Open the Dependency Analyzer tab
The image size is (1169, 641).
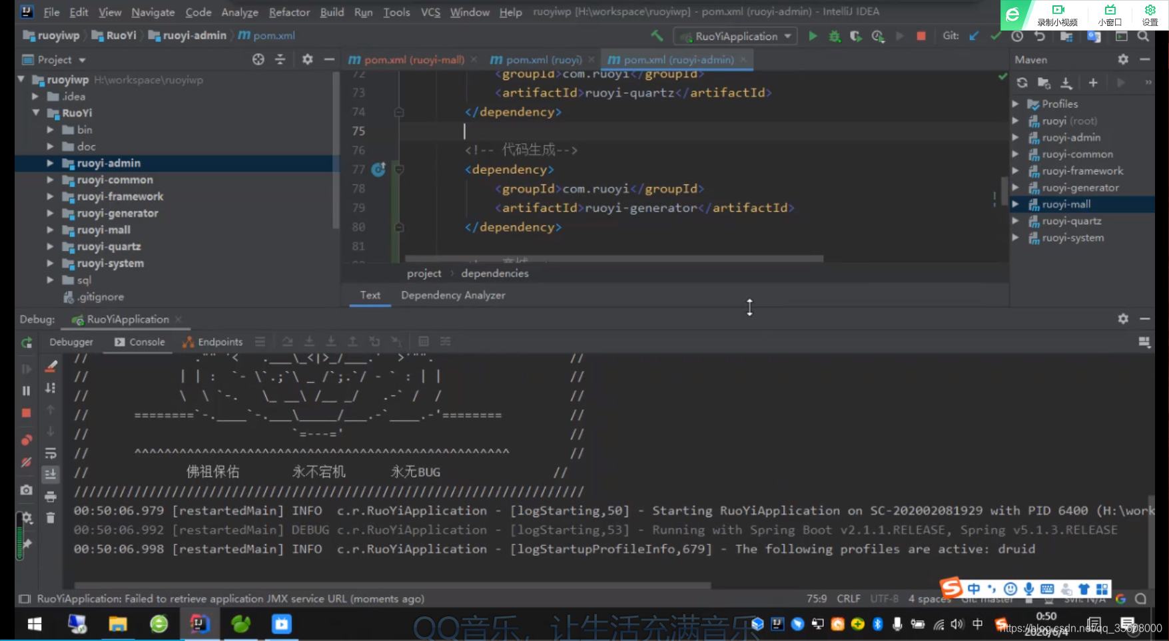point(453,295)
